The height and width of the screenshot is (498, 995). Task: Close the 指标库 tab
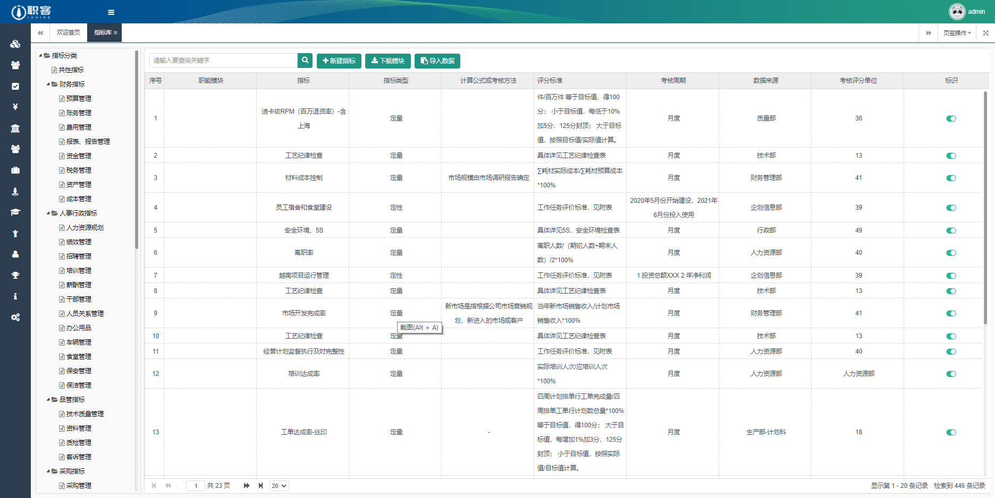click(115, 32)
